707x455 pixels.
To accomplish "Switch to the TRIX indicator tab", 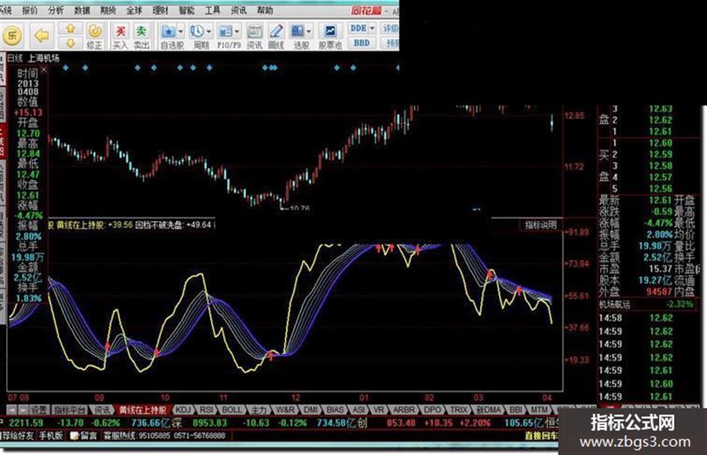I will tap(459, 409).
